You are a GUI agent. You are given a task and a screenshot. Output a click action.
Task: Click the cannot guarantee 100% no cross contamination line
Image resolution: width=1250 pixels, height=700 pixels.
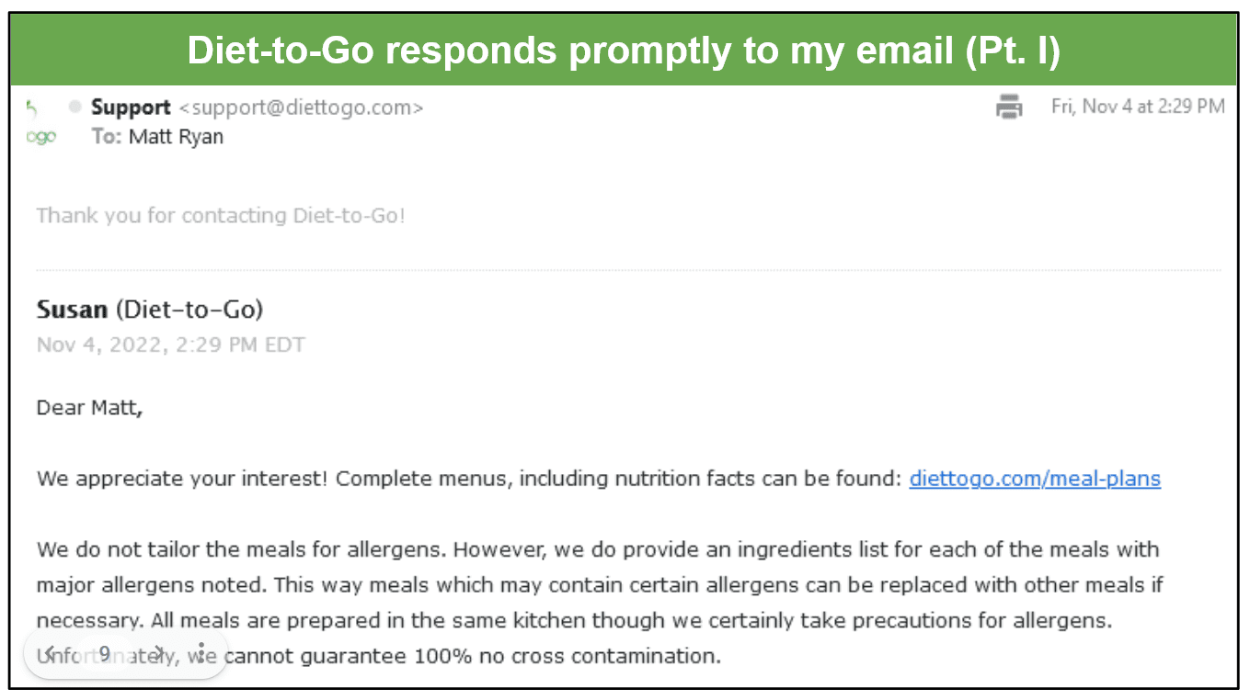pyautogui.click(x=474, y=656)
